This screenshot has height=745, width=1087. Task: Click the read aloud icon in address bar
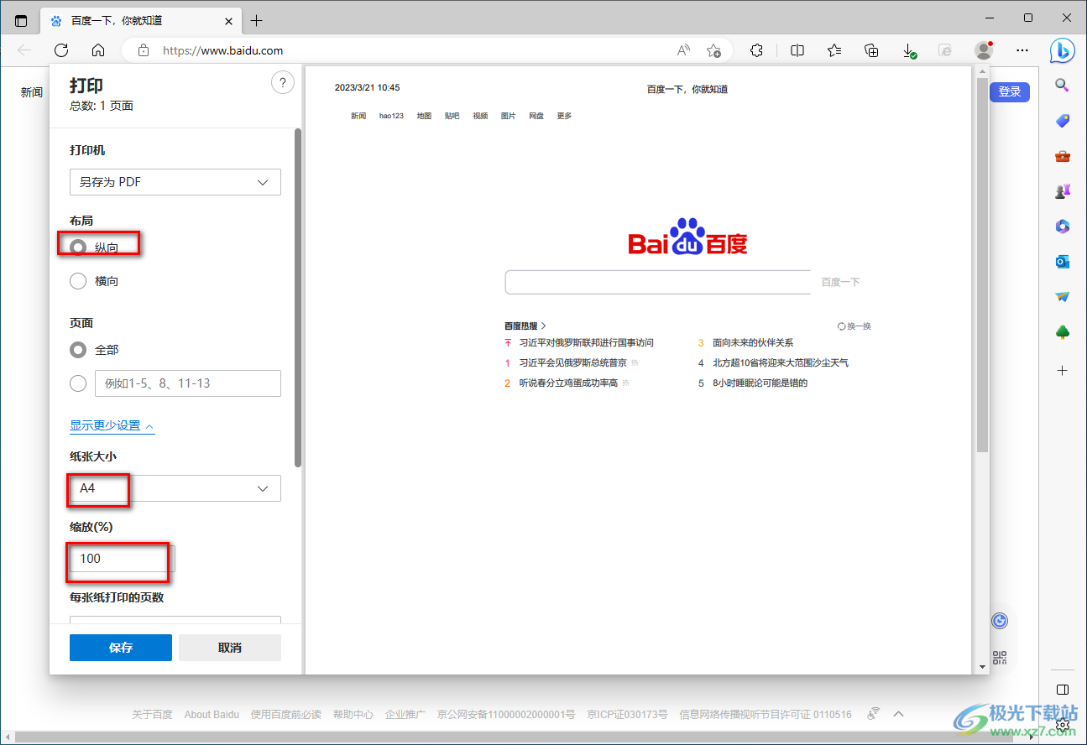coord(683,50)
